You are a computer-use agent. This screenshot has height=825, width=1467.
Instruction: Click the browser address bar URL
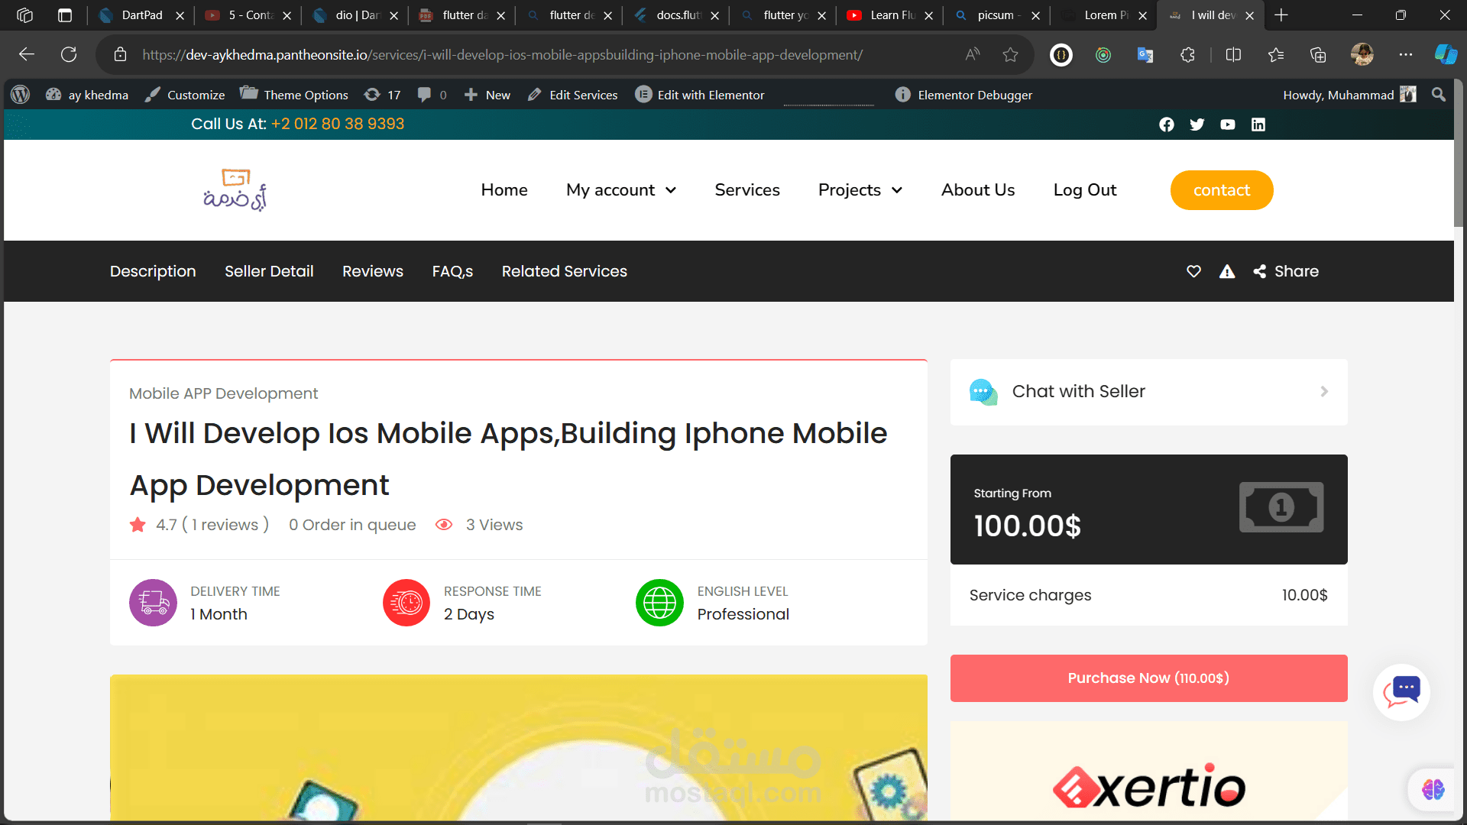pos(502,55)
